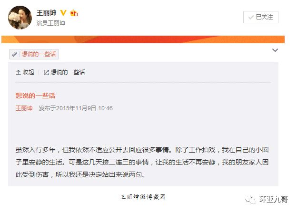Expand the post options chevron
The height and width of the screenshot is (212, 297).
point(275,50)
